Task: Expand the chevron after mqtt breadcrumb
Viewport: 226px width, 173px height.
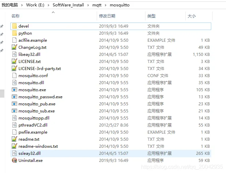Action: [105, 5]
